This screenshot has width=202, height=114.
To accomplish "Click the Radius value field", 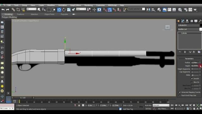I will [195, 63].
